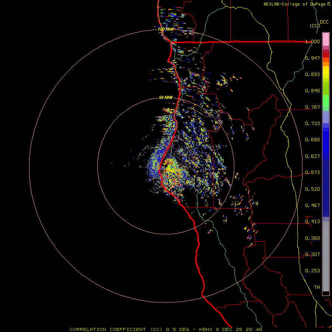Screen dimensions: 332x332
Task: Click the 1.000 scale value
Action: [312, 41]
